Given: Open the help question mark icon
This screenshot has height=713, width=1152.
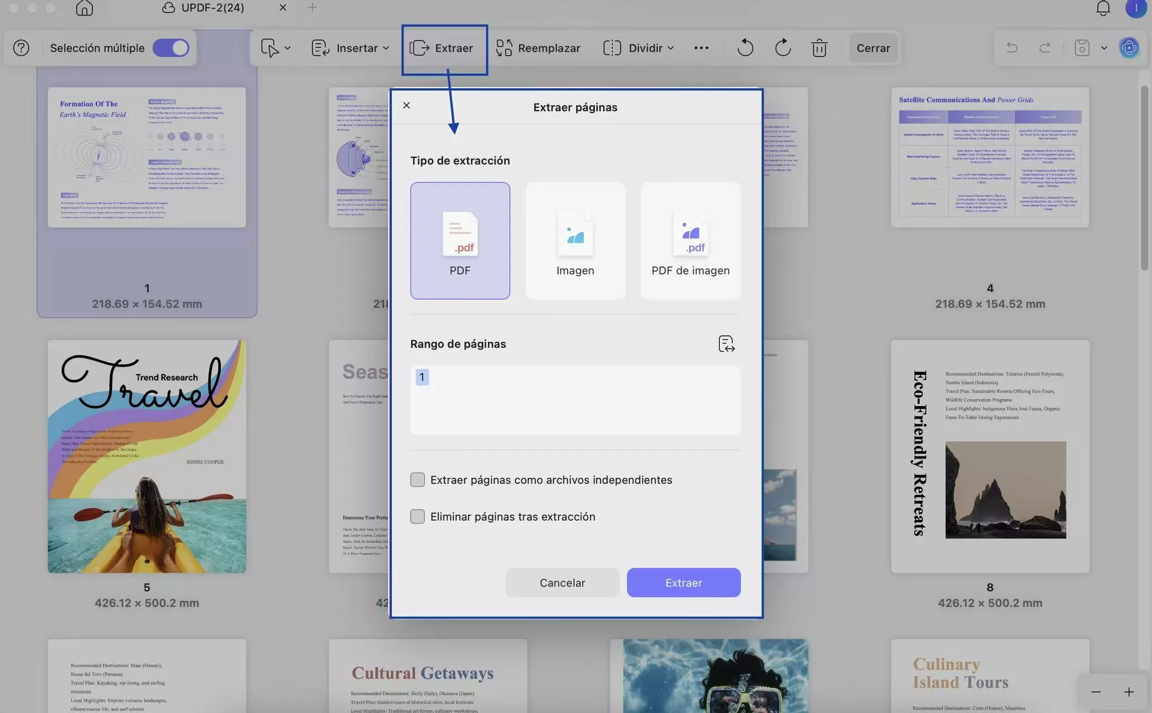Looking at the screenshot, I should [x=21, y=48].
